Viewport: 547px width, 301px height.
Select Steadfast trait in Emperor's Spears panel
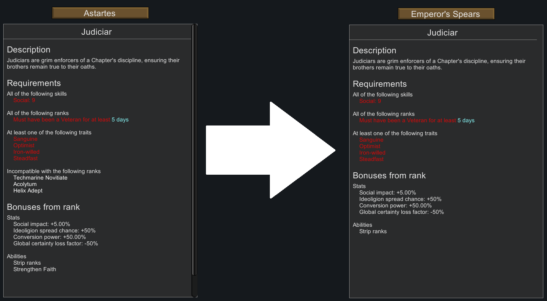pyautogui.click(x=371, y=159)
